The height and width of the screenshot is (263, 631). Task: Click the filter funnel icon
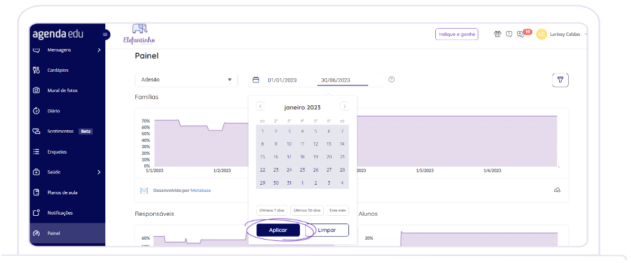click(560, 80)
